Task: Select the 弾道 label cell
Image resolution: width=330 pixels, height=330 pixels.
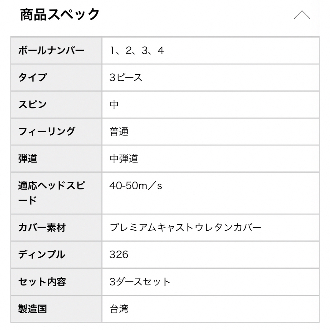Action: click(57, 159)
